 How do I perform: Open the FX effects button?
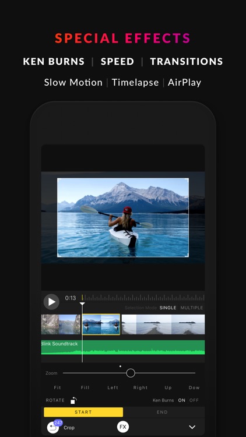tap(123, 427)
